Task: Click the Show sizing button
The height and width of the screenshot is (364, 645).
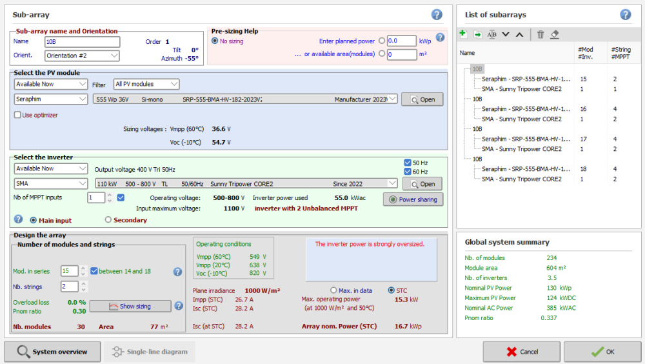Action: tap(130, 306)
